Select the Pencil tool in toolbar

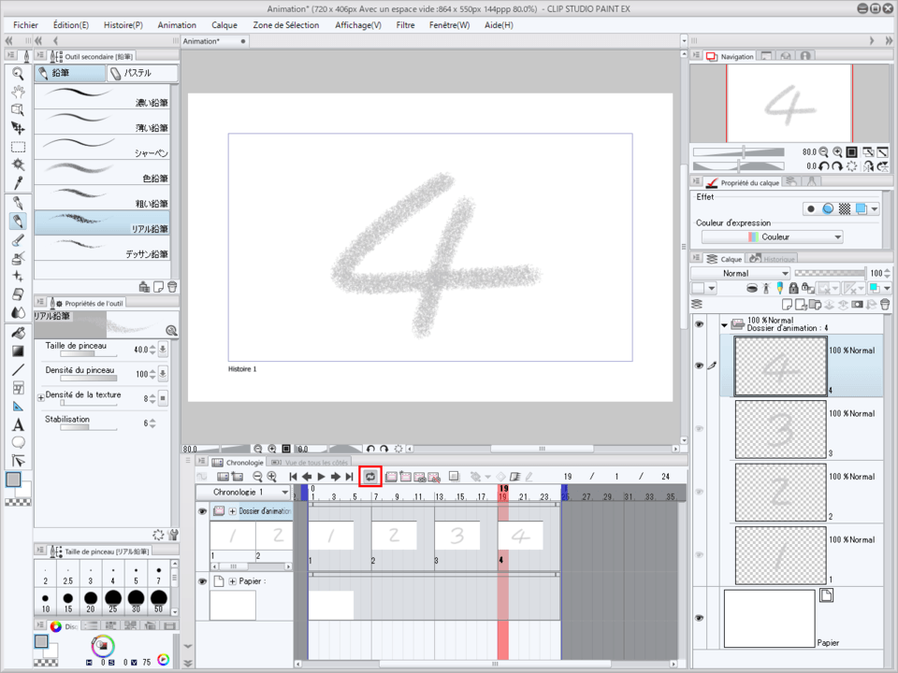tap(18, 221)
